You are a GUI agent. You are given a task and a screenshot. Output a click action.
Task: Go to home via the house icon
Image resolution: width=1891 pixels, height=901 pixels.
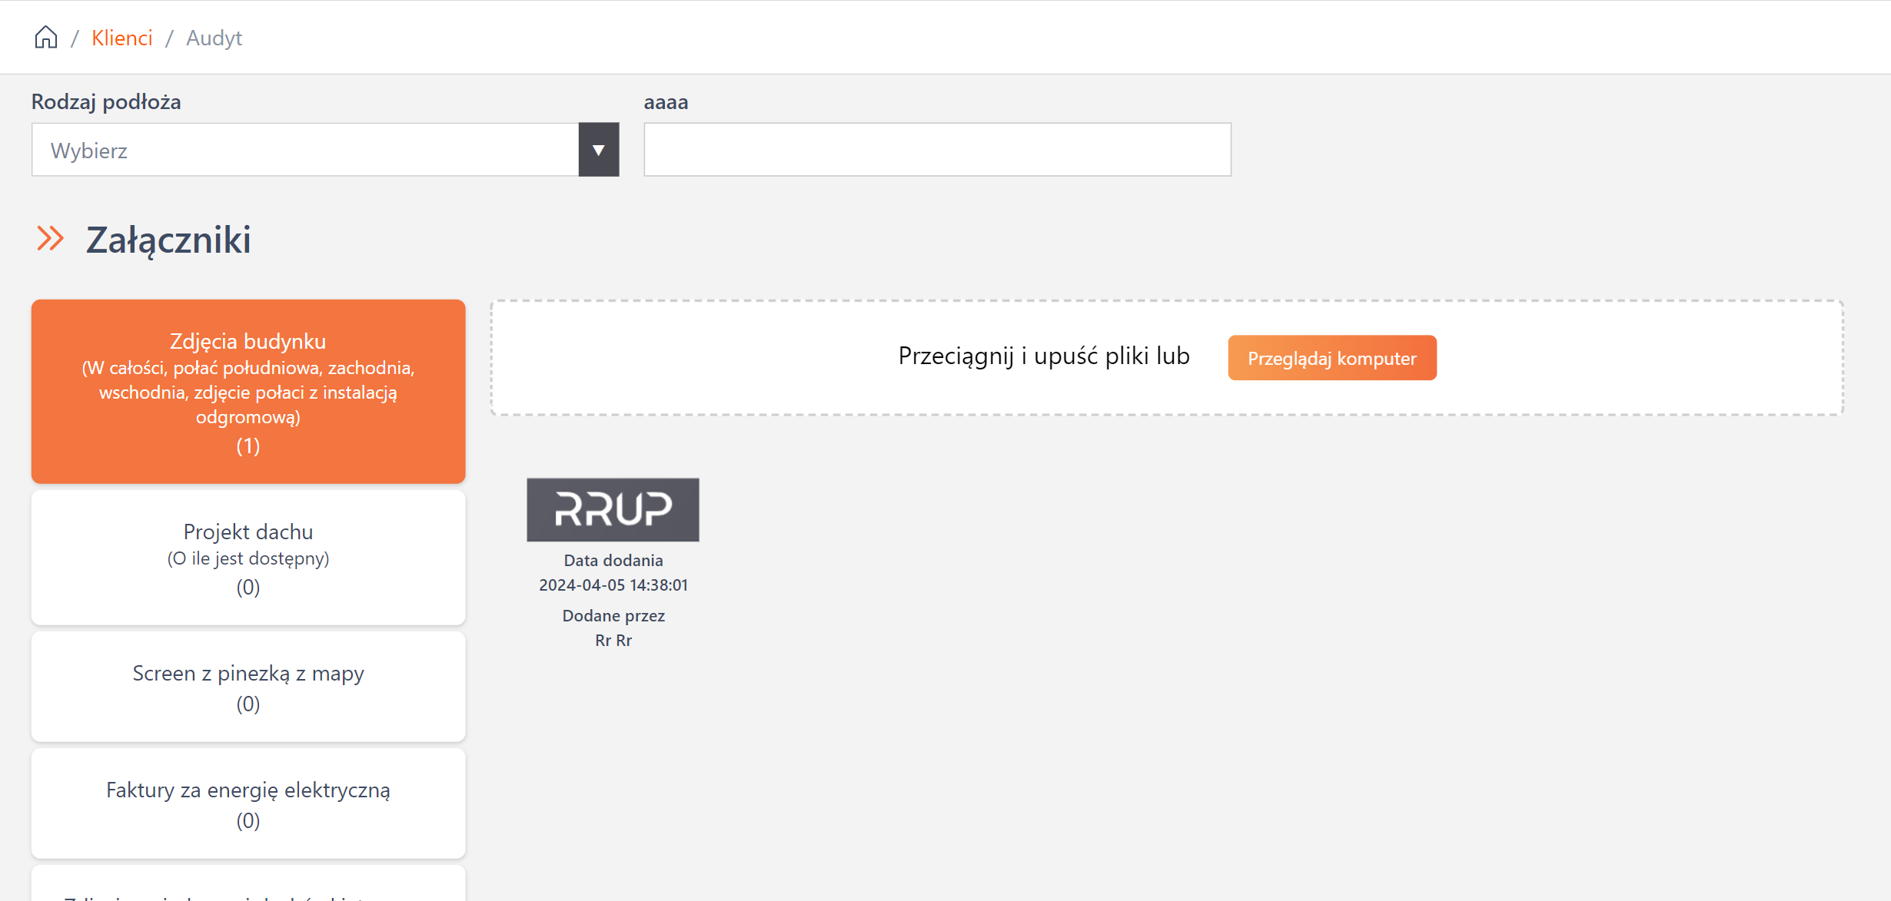click(x=46, y=38)
